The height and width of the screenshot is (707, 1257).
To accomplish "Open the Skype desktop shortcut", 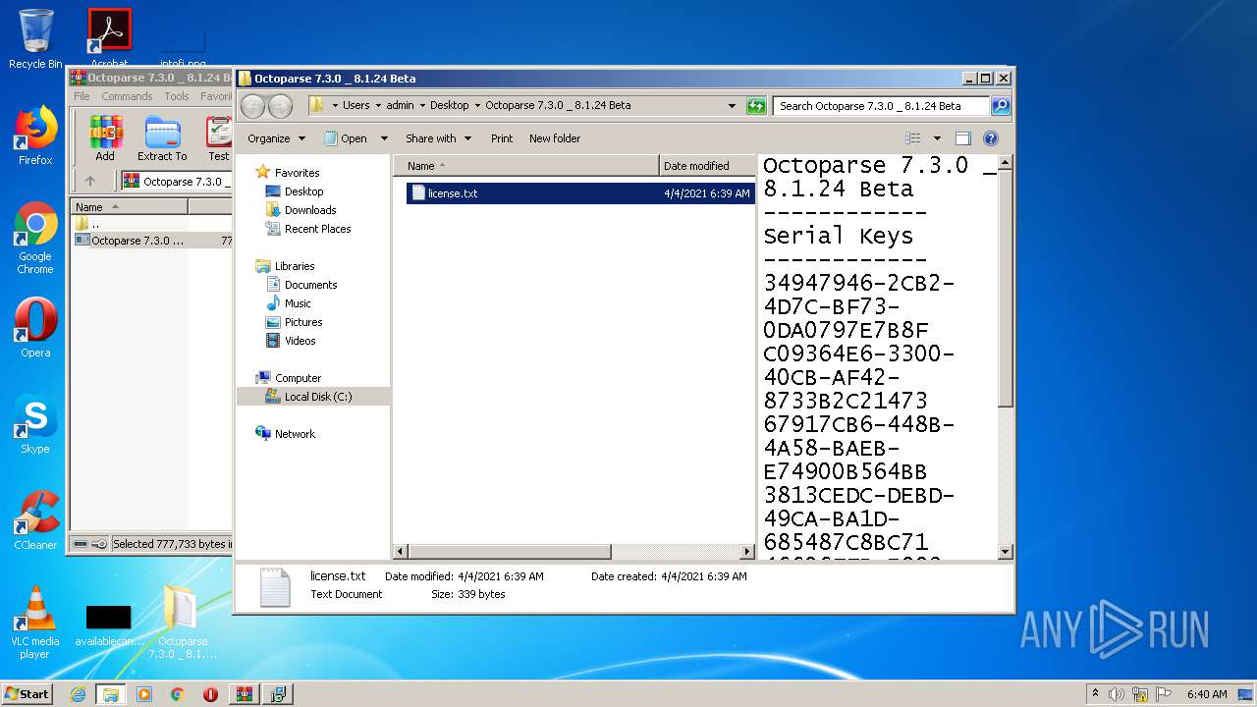I will (x=35, y=424).
